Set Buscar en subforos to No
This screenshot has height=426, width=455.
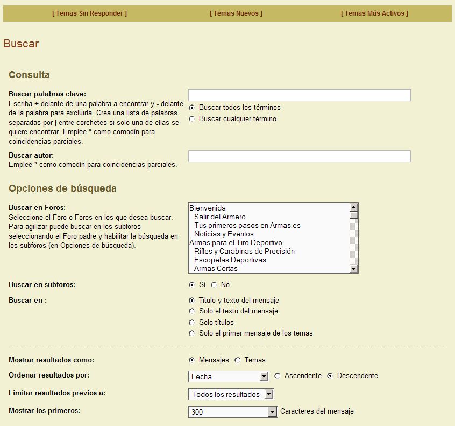[214, 285]
